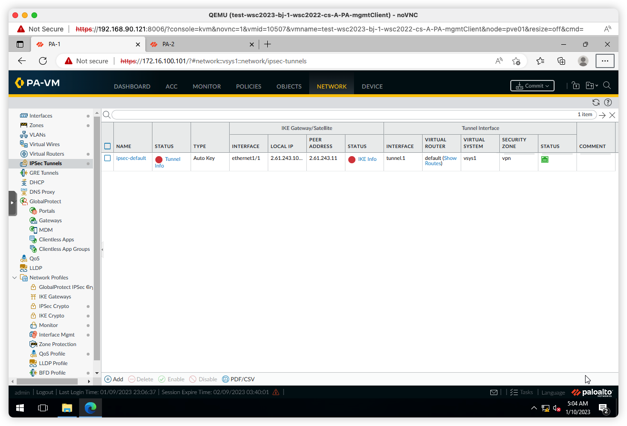Click the Tunnel Info status link
Viewport: 627px width, 426px height.
(168, 162)
